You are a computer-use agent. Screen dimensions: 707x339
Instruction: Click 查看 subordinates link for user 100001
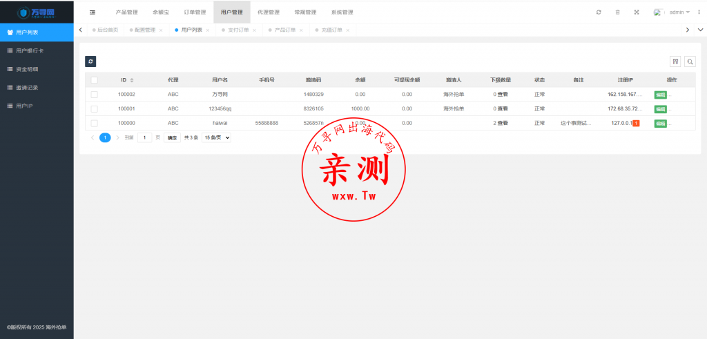[503, 108]
